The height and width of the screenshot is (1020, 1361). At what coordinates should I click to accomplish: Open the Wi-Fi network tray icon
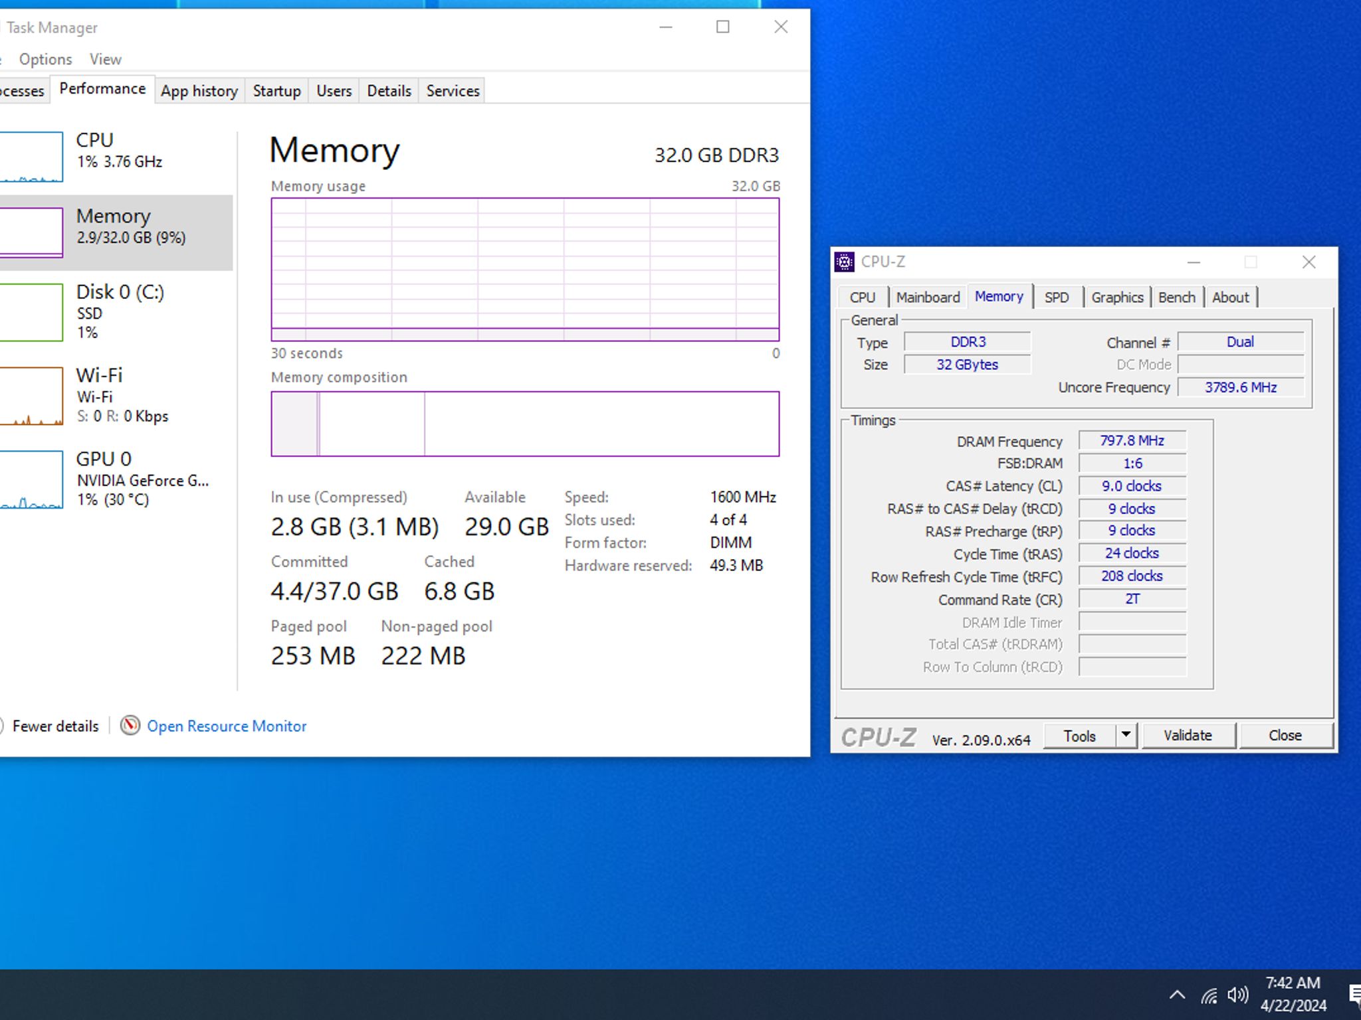tap(1209, 995)
